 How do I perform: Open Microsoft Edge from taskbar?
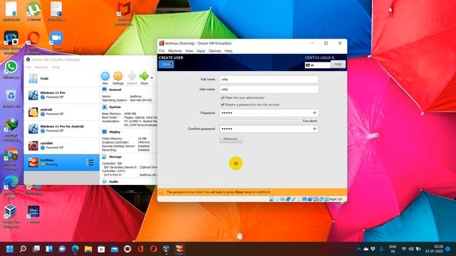76,249
